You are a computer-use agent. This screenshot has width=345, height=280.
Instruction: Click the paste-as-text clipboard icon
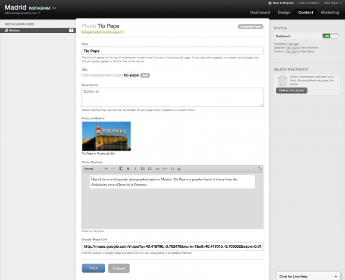click(x=121, y=169)
